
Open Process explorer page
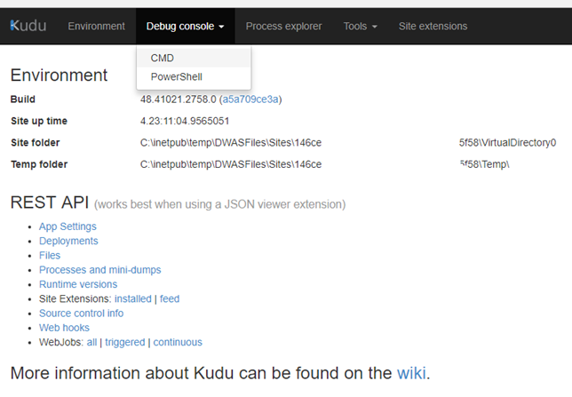[x=284, y=27]
